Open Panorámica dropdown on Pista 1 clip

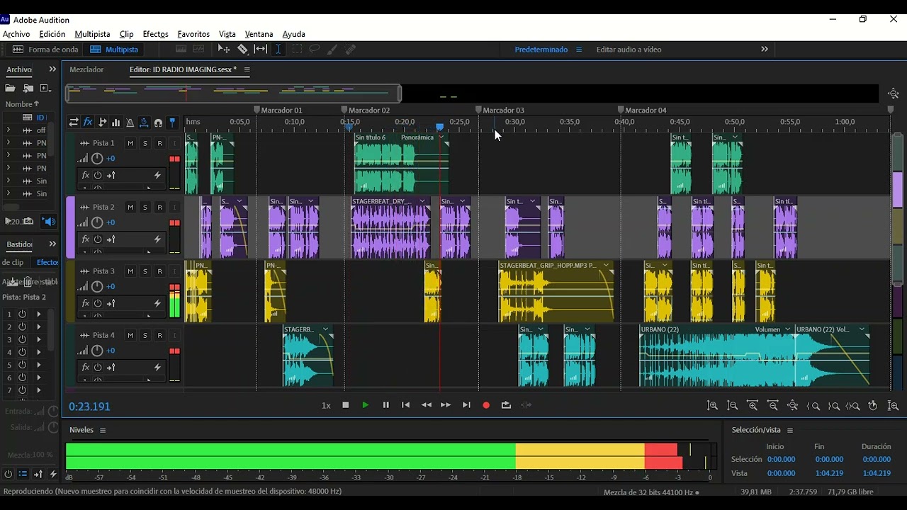point(441,137)
